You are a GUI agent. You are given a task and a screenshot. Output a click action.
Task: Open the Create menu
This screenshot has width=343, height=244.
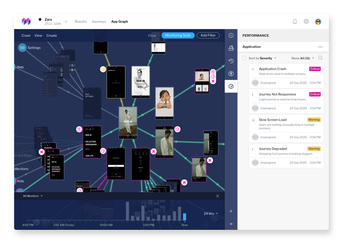pos(52,35)
